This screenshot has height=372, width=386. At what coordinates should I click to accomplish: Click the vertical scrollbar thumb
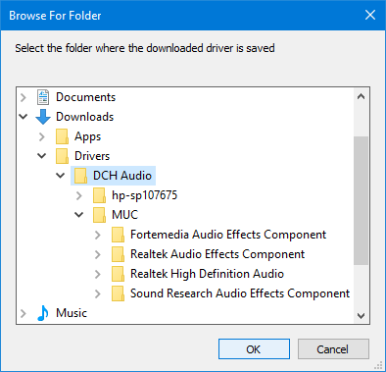click(361, 200)
